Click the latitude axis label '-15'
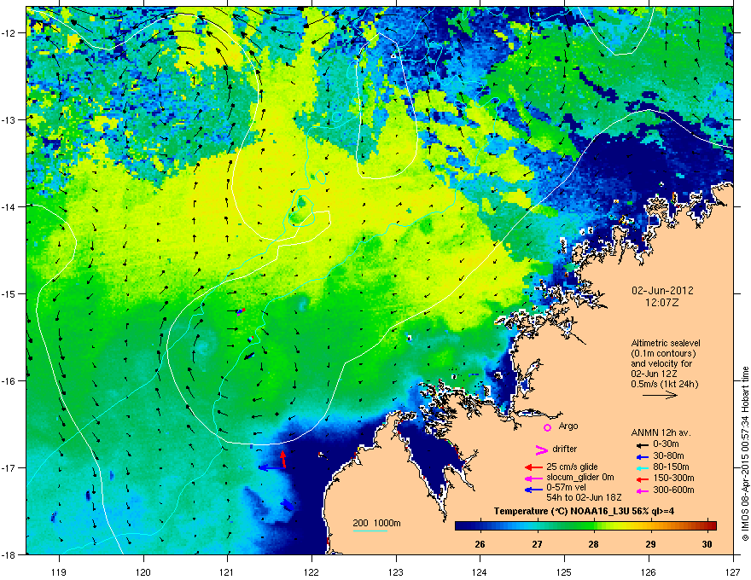The width and height of the screenshot is (751, 580). (x=9, y=293)
